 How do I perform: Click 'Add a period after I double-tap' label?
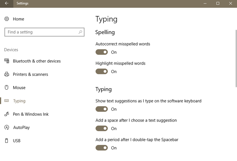coord(137,140)
